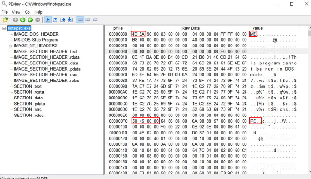The height and width of the screenshot is (179, 311).
Task: Select SECTION .pdata tree item
Action: pyautogui.click(x=29, y=104)
